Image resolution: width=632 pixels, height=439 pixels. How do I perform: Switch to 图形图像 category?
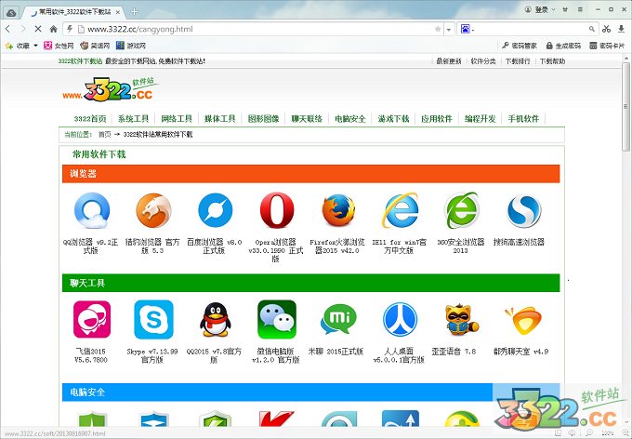point(263,119)
